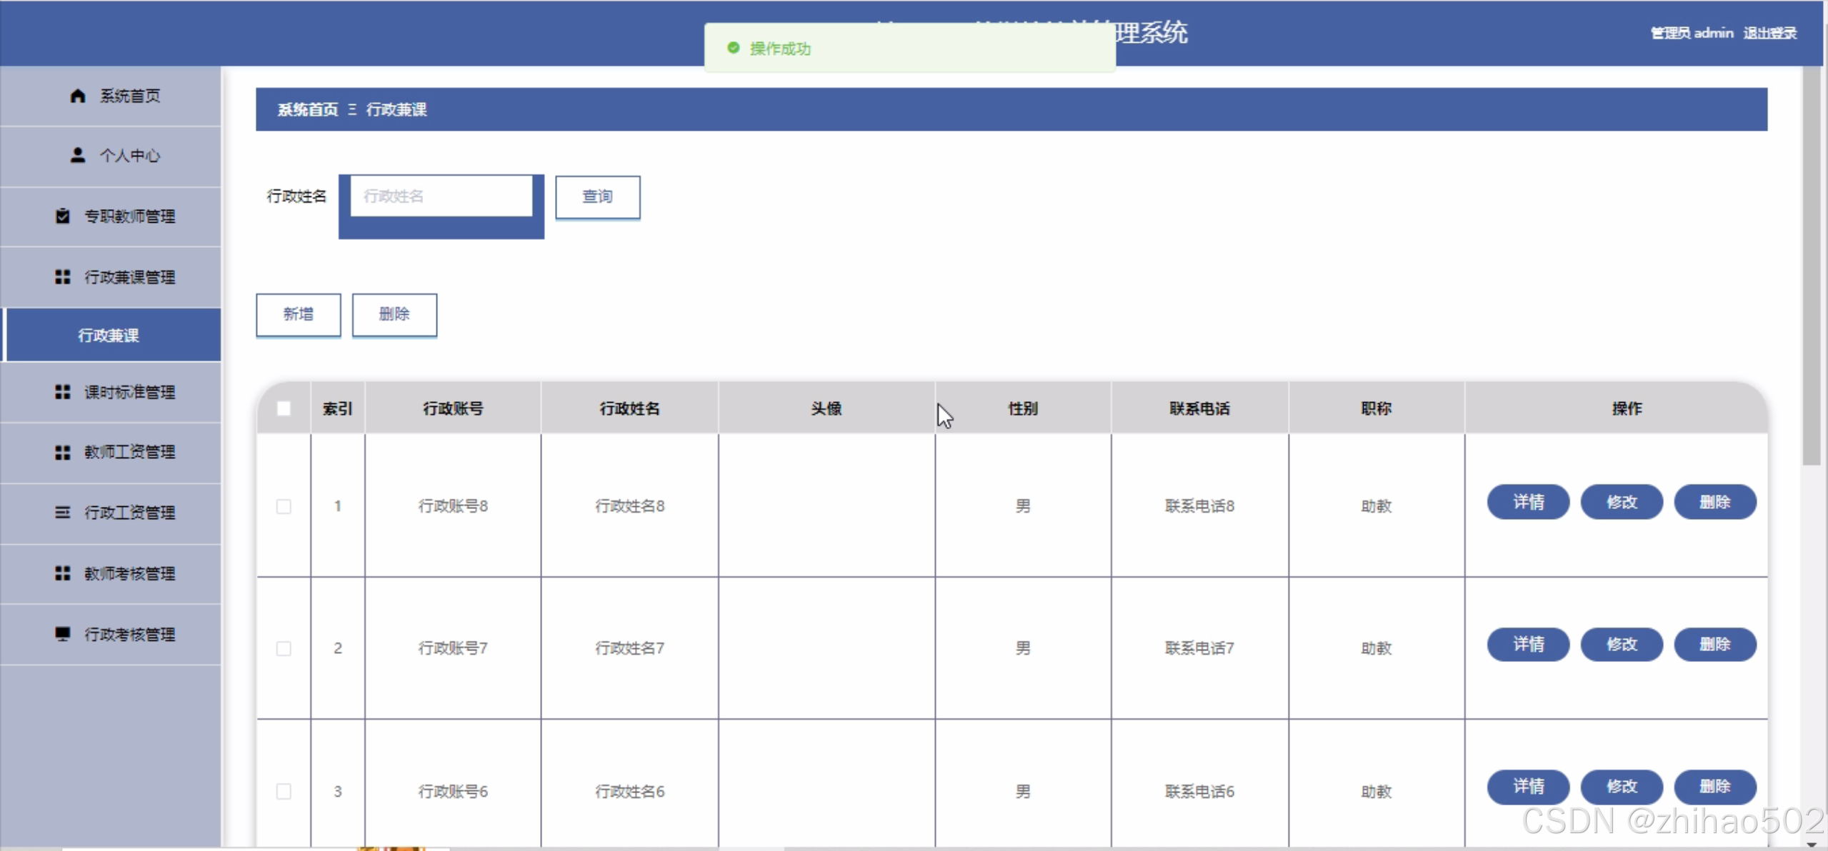Click 系统首页 in the breadcrumb bar
1828x851 pixels.
coord(307,109)
